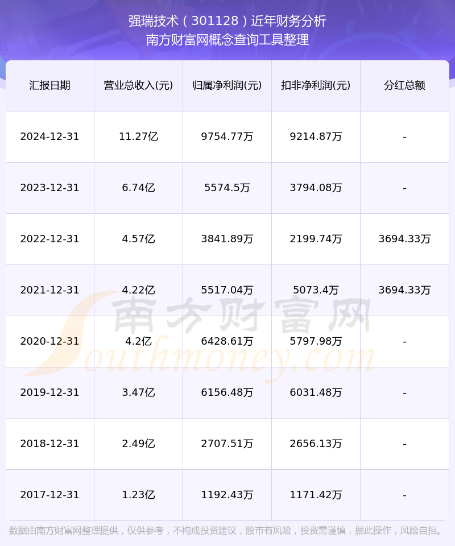Click the 9754.77万 net profit value
Image resolution: width=455 pixels, height=546 pixels.
pyautogui.click(x=227, y=136)
